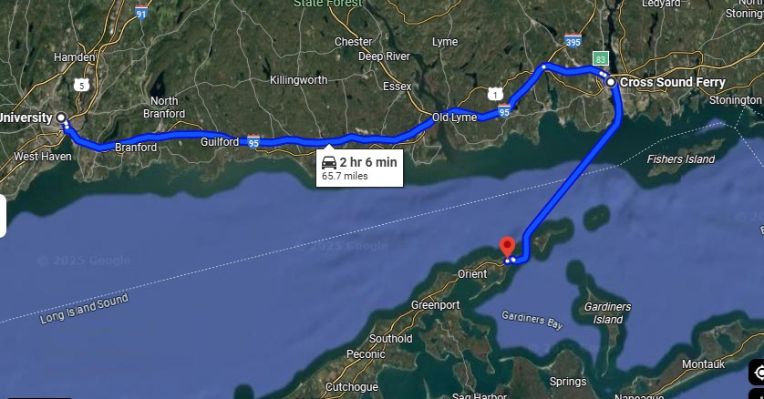Viewport: 764px width, 399px height.
Task: Click the Gardiners Island label
Action: (607, 312)
